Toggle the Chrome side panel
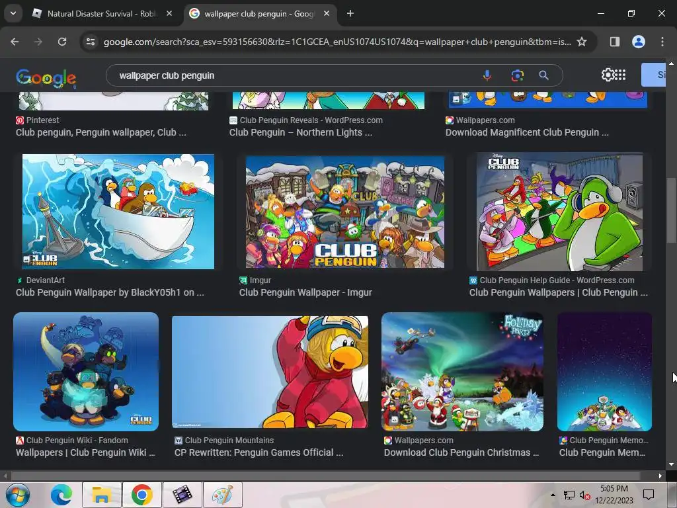677x508 pixels. pos(614,42)
